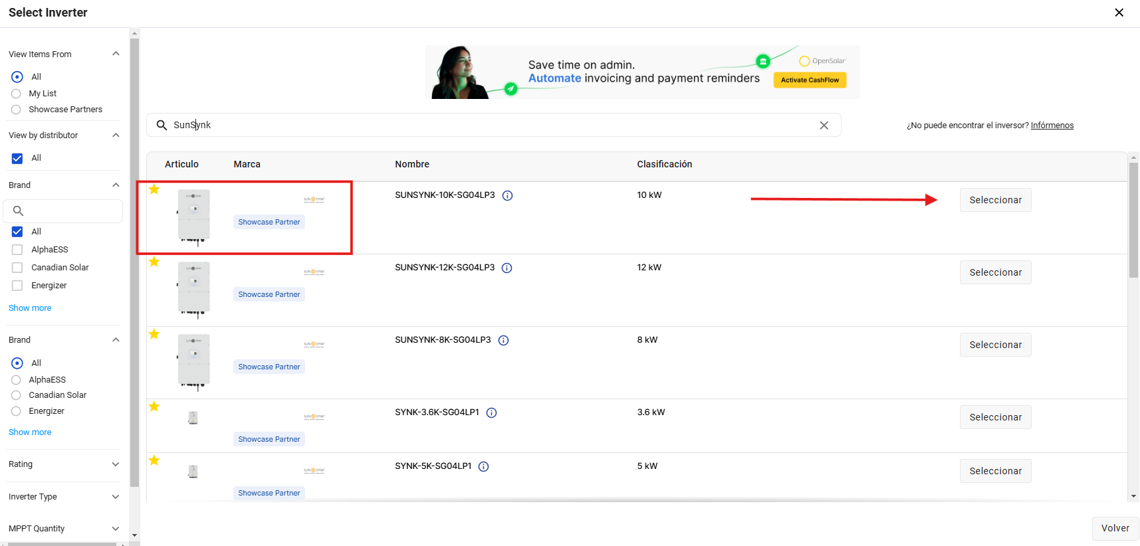
Task: Focus the Brand filter search field
Action: (63, 211)
